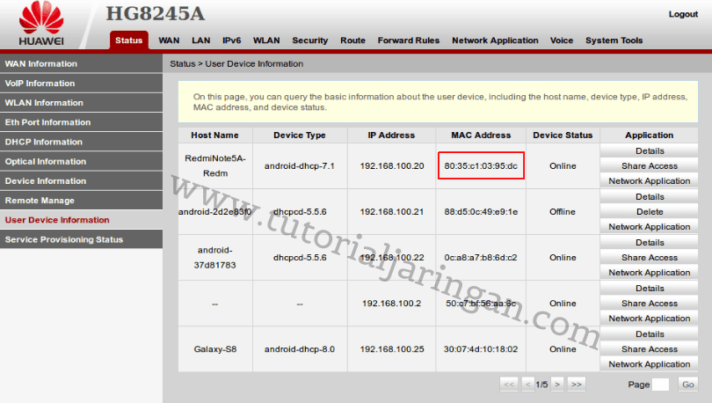Click Details for Galaxy-S8 device

pyautogui.click(x=650, y=334)
